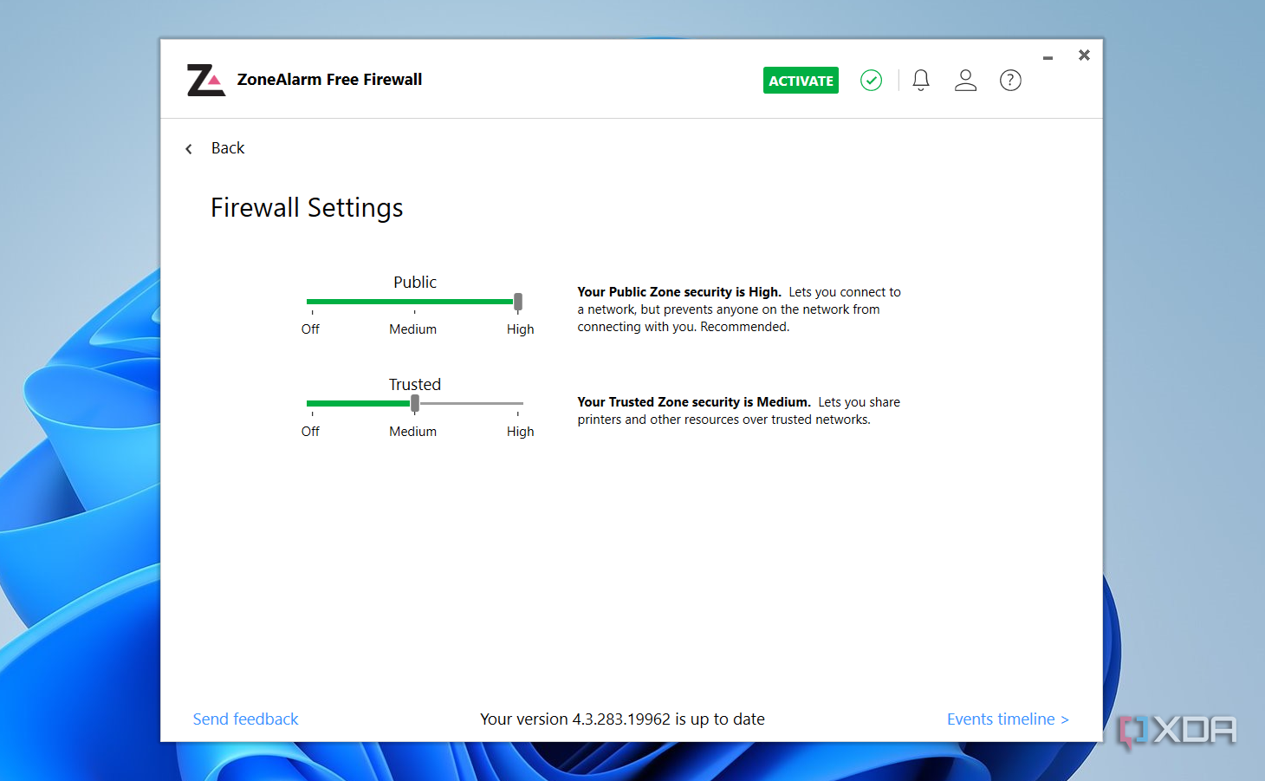Image resolution: width=1265 pixels, height=781 pixels.
Task: Click the back arrow chevron
Action: point(189,149)
